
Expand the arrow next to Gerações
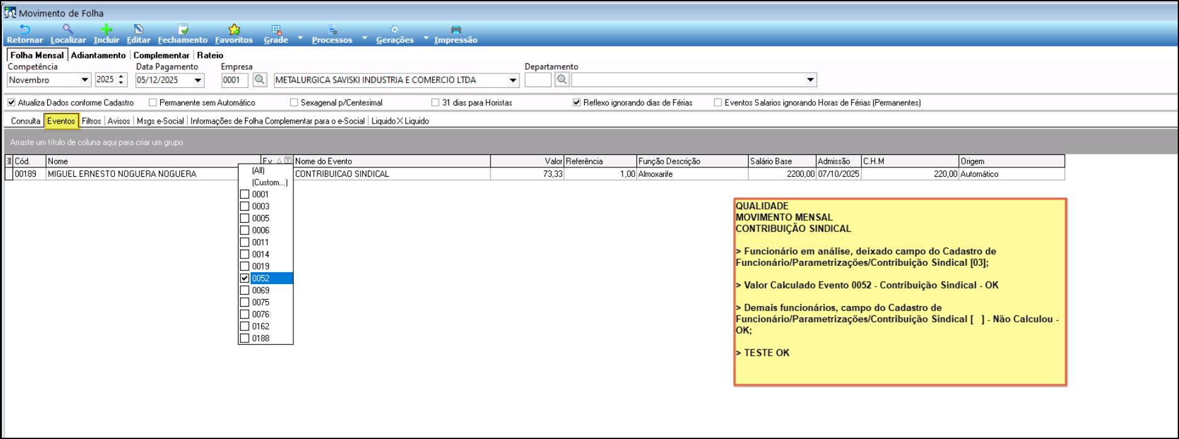click(426, 38)
